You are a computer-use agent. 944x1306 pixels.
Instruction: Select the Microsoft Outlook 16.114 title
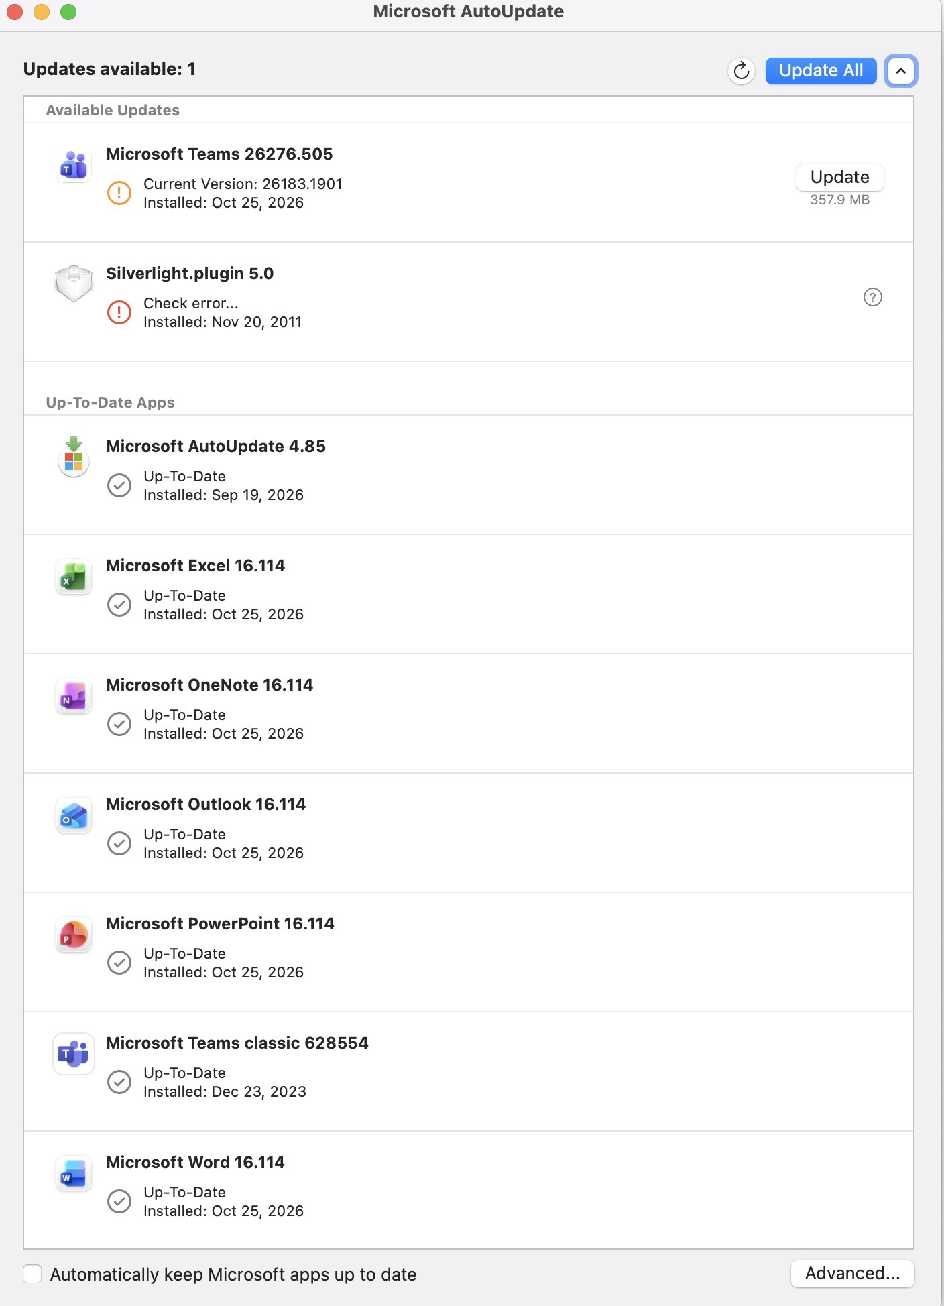pos(206,804)
